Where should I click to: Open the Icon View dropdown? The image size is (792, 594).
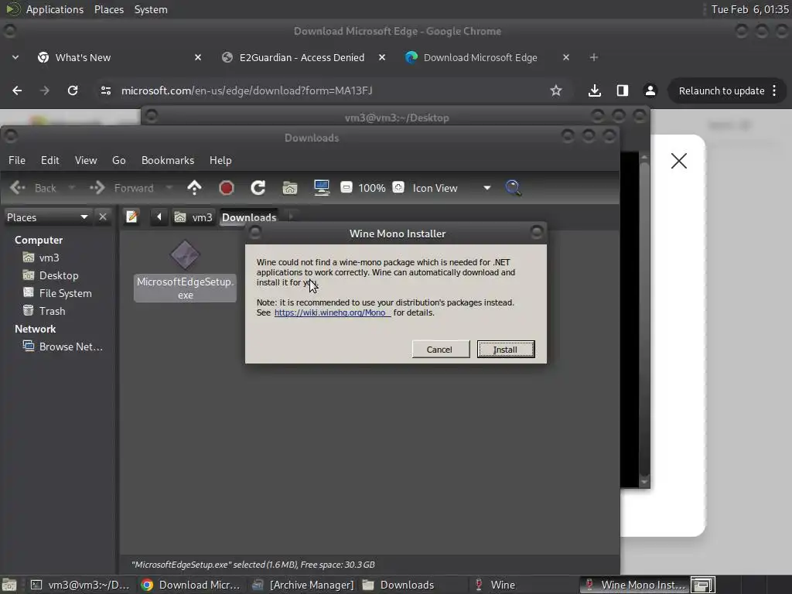click(452, 188)
